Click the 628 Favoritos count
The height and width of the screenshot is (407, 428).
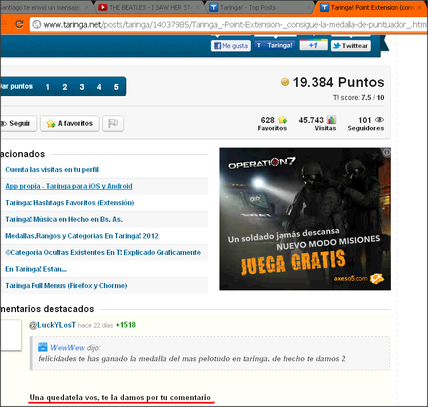click(x=267, y=120)
